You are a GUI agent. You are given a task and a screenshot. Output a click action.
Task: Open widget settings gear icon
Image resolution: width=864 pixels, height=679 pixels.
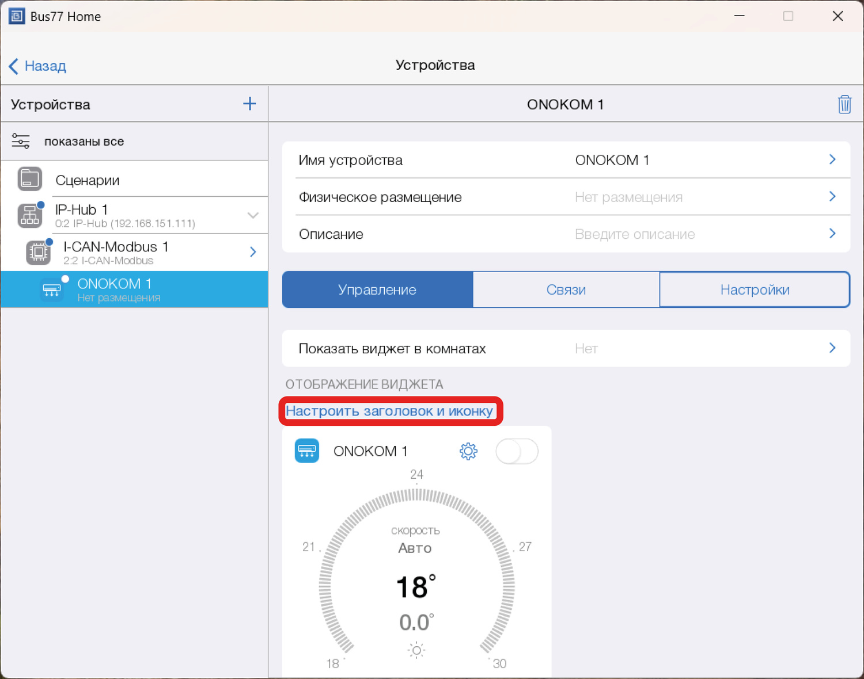tap(468, 451)
